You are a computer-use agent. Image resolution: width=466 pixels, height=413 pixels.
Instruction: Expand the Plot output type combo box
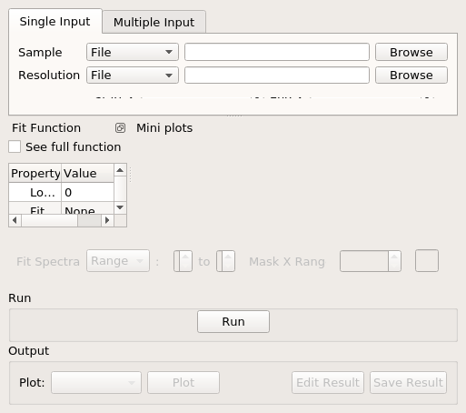(96, 383)
